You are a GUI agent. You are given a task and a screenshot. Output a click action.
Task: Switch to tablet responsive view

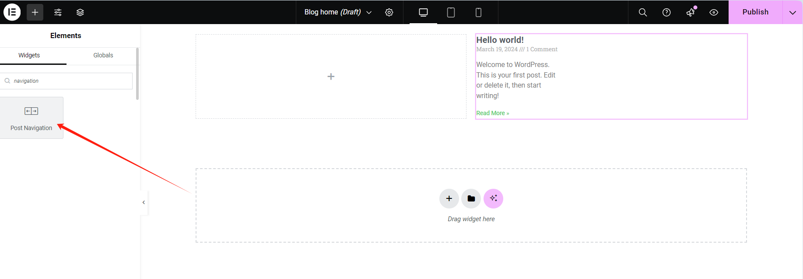[x=451, y=12]
